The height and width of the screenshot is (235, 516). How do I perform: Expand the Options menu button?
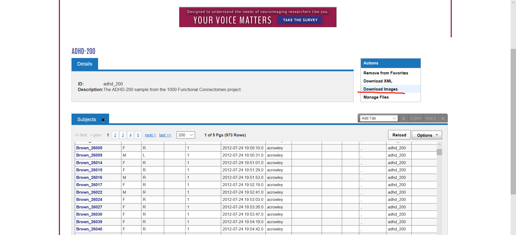coord(427,135)
